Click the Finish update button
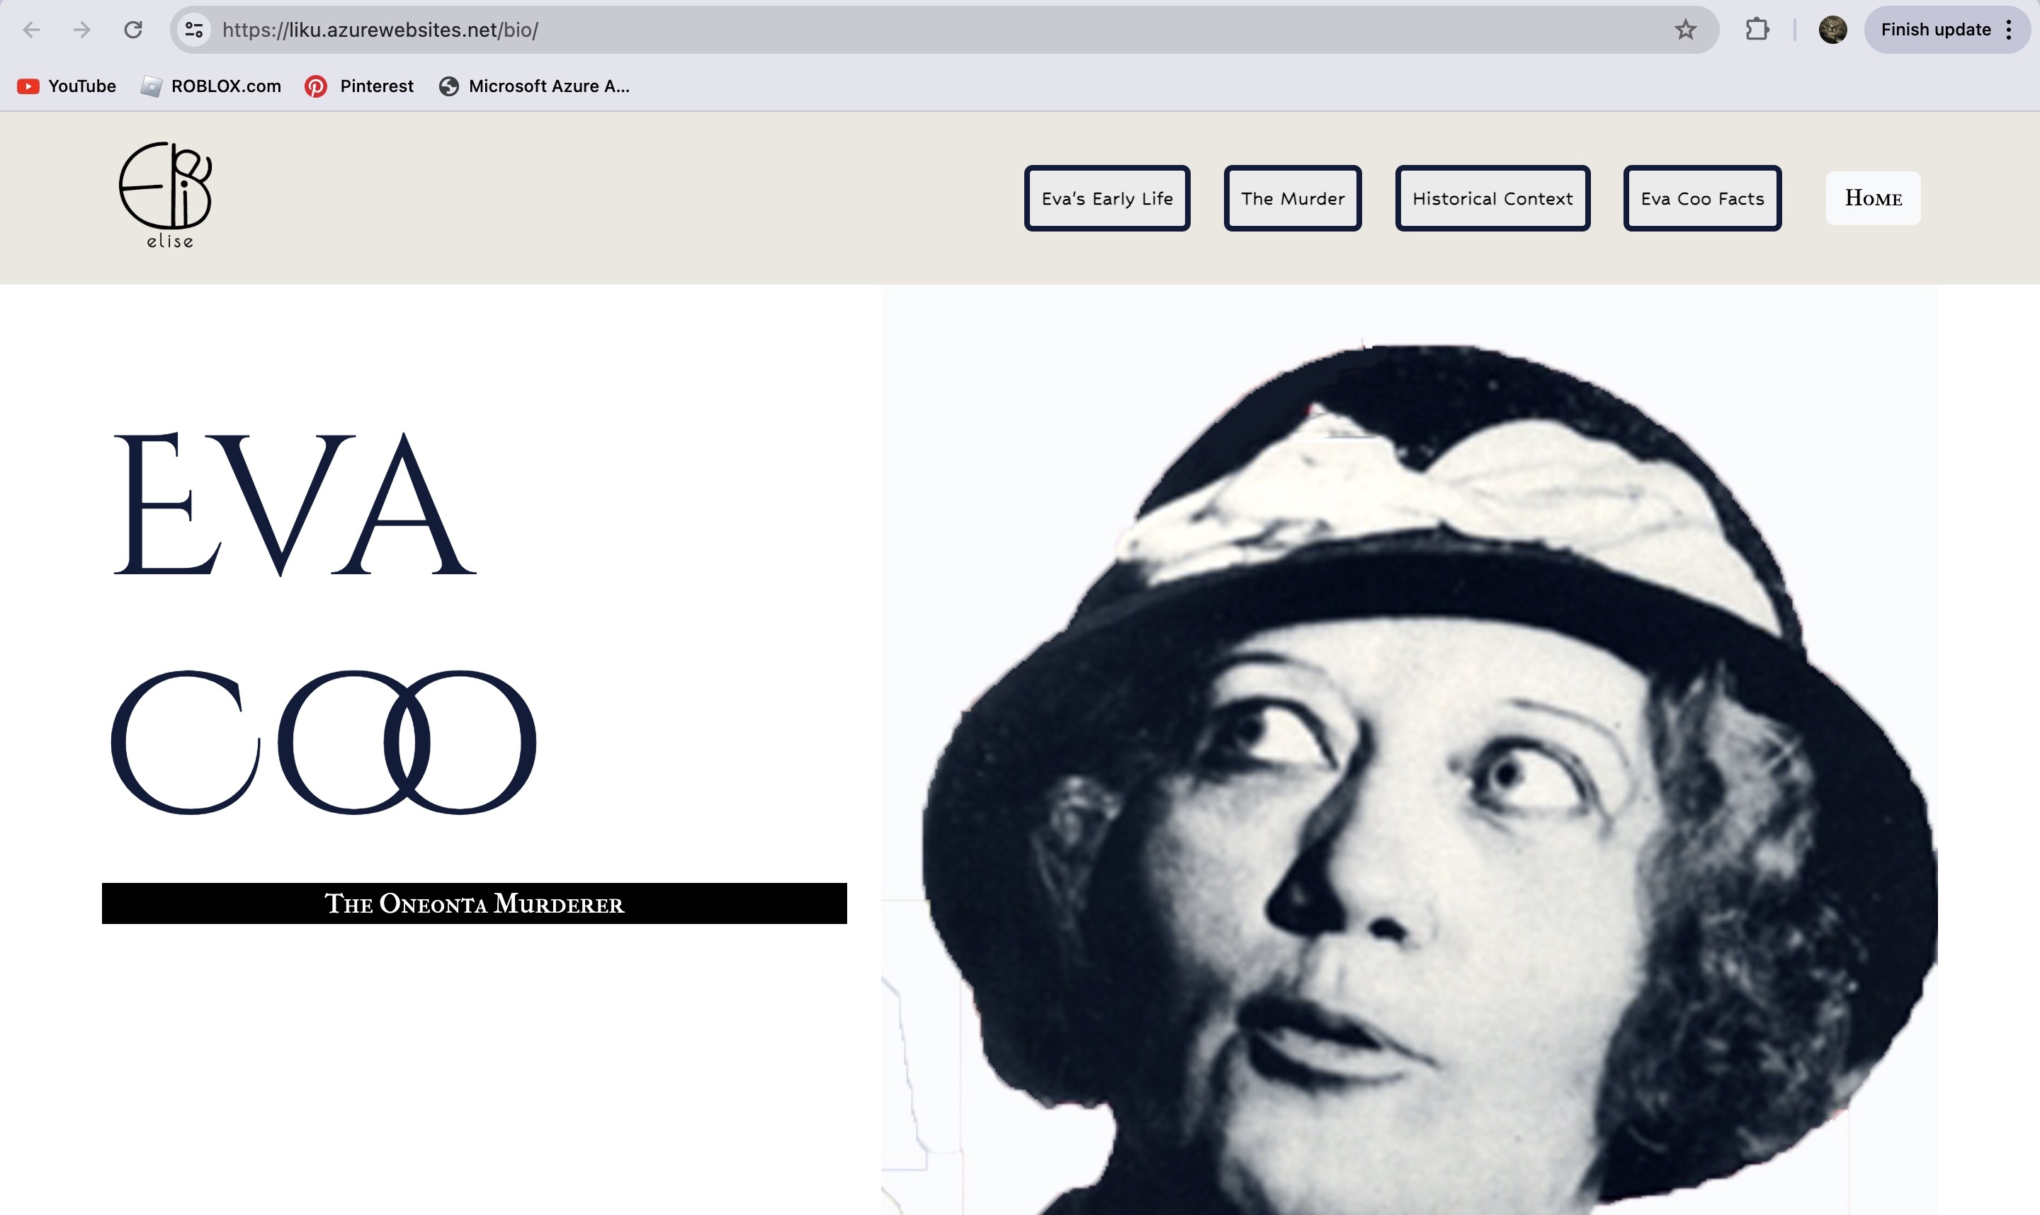2040x1215 pixels. pos(1934,30)
